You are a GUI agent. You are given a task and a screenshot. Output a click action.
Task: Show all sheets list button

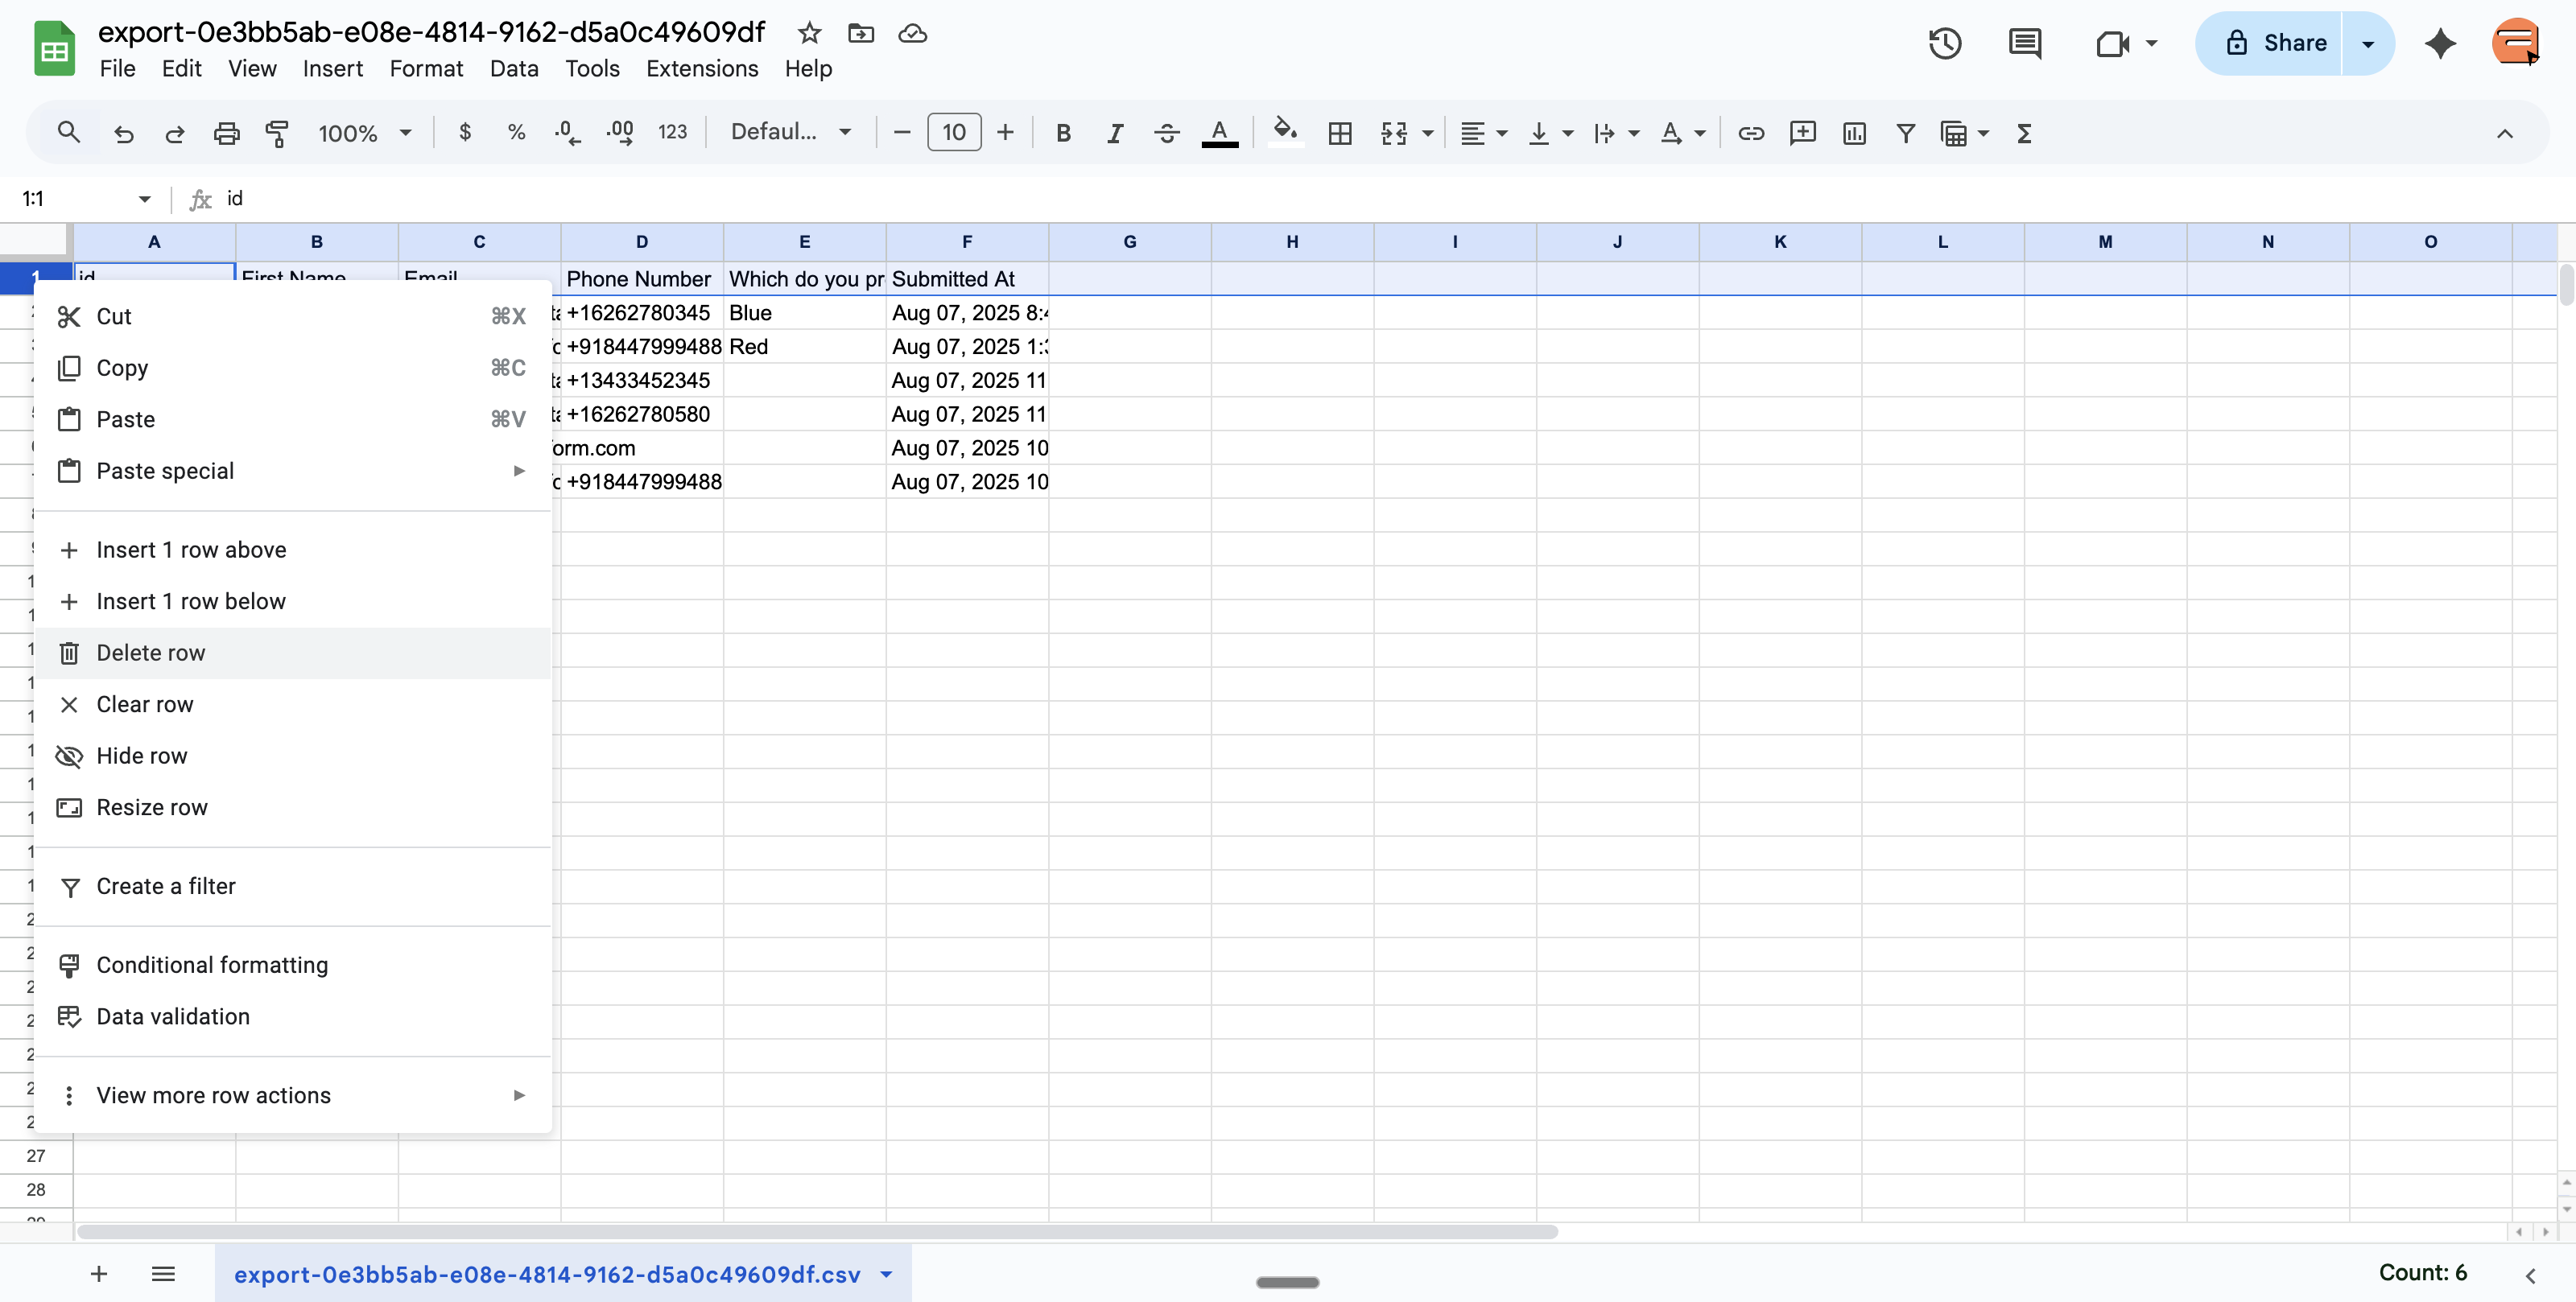tap(163, 1274)
